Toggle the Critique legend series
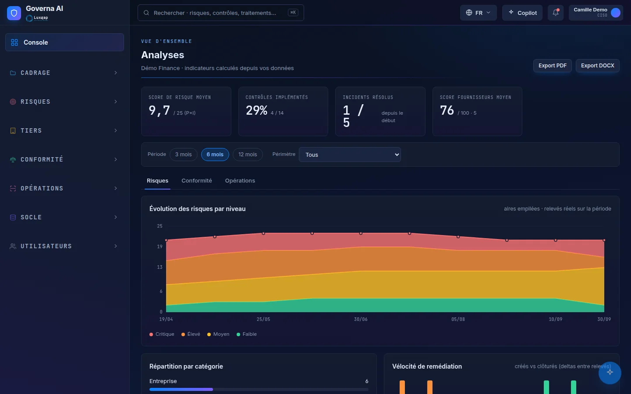This screenshot has height=394, width=631. (x=162, y=334)
